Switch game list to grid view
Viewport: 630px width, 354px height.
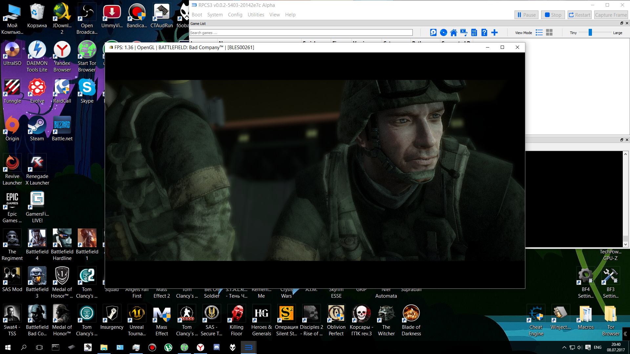click(x=549, y=32)
